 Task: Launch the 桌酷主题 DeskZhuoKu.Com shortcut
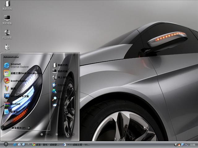(23, 73)
